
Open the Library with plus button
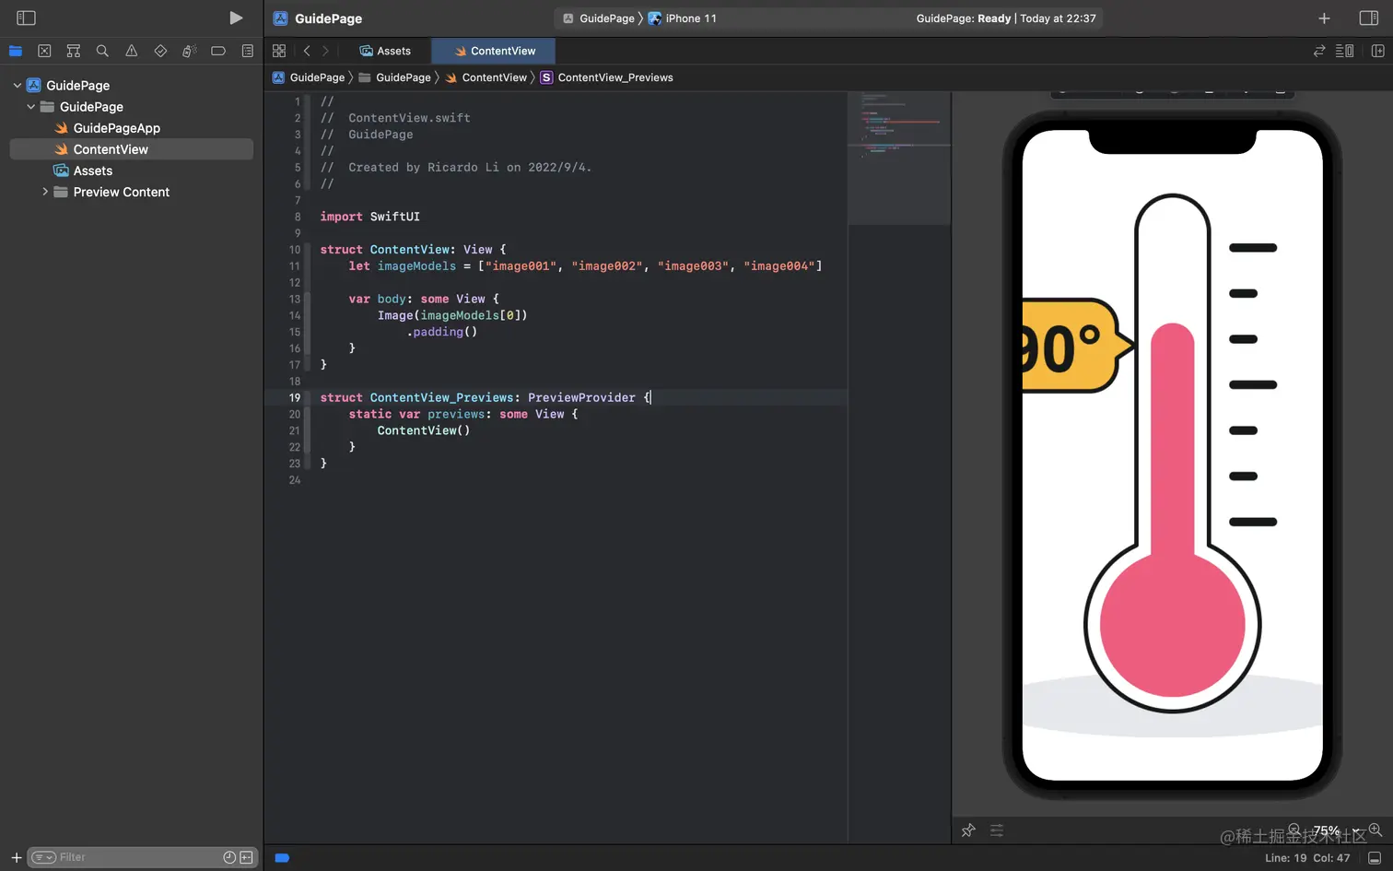coord(1324,18)
